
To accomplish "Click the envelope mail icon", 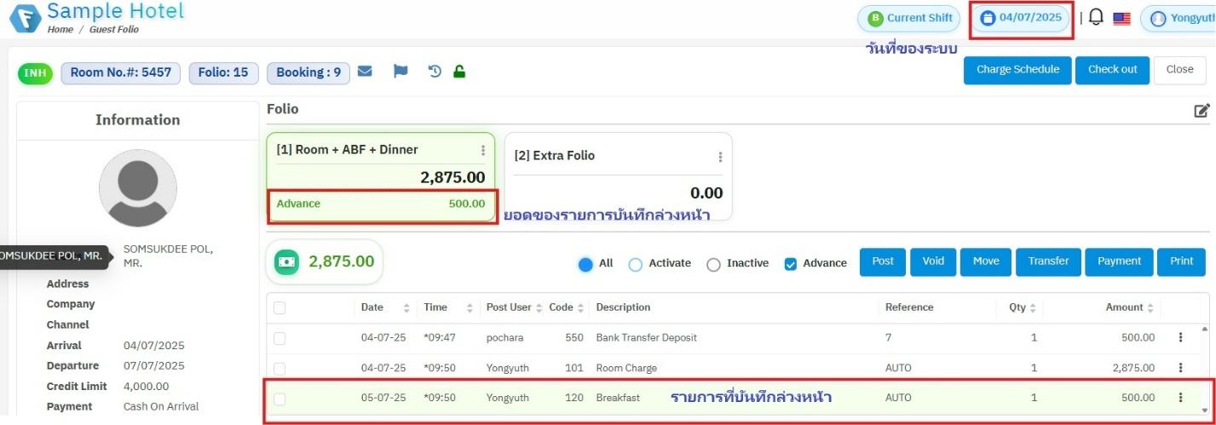I will (365, 72).
